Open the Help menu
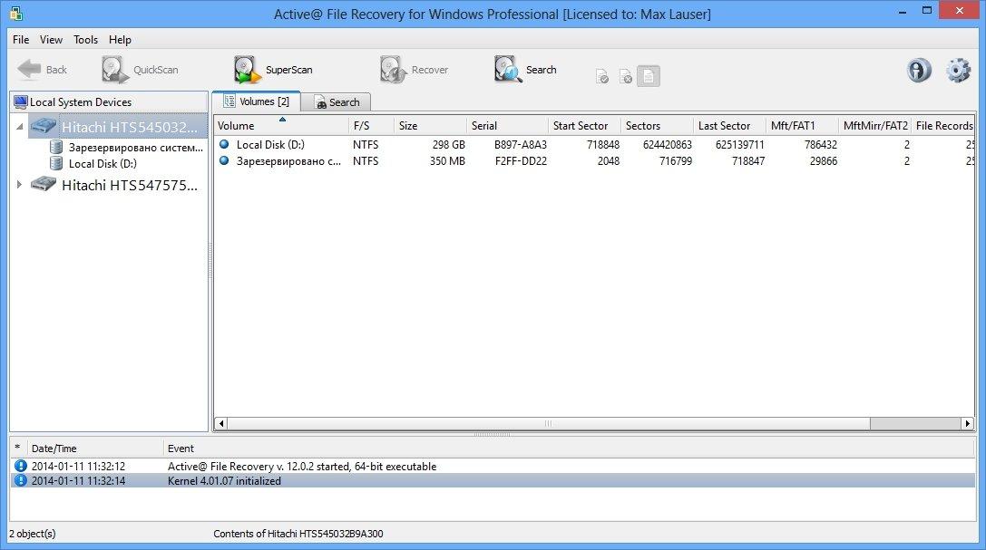This screenshot has height=550, width=986. [120, 40]
